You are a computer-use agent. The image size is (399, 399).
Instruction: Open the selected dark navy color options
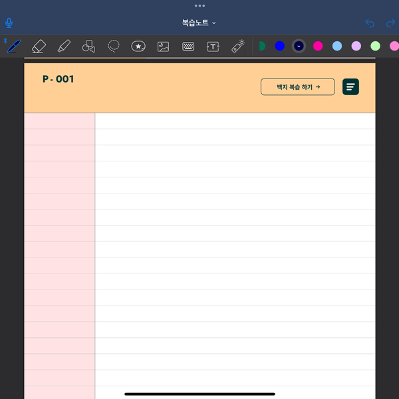click(299, 46)
